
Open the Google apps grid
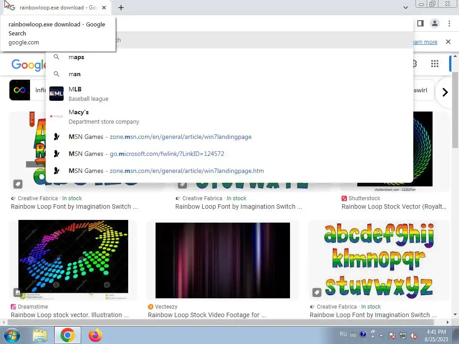[x=435, y=64]
